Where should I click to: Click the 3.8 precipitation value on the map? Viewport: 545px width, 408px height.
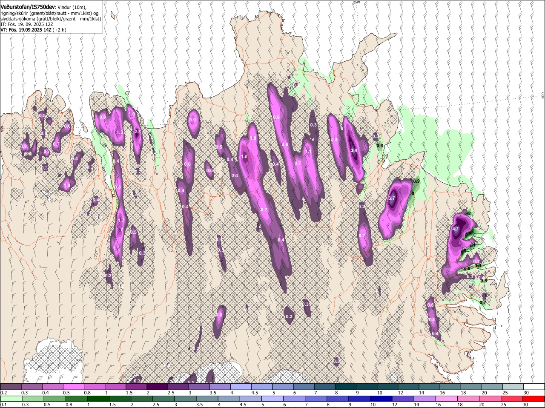[353, 150]
